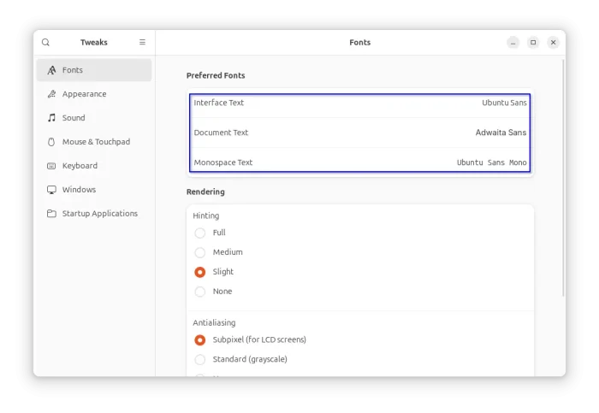
Task: Go to Mouse & Touchpad settings
Action: click(94, 142)
